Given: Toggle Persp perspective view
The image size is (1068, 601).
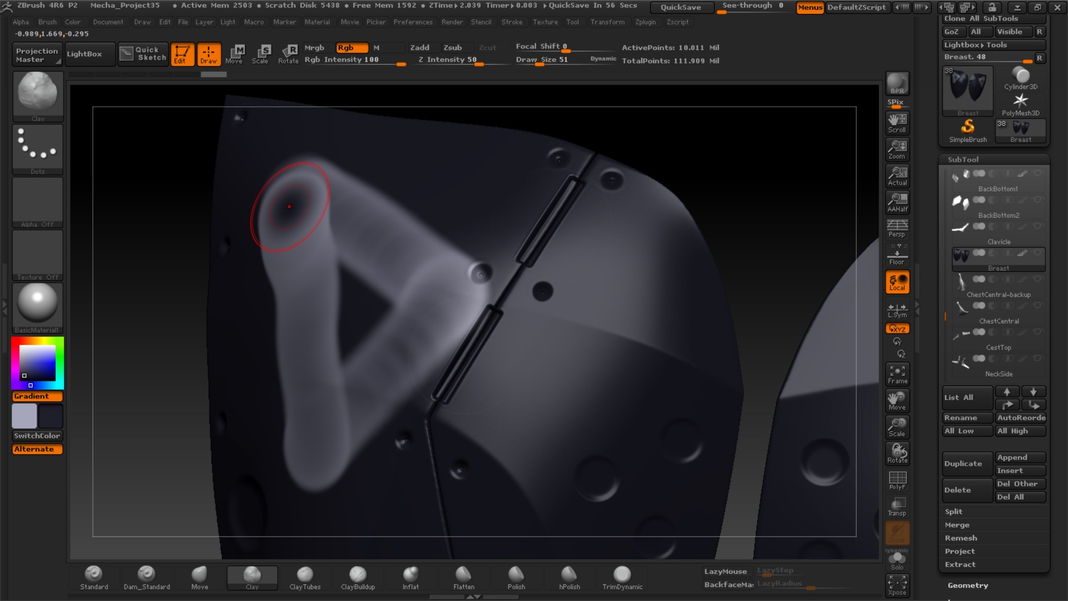Looking at the screenshot, I should (x=897, y=228).
